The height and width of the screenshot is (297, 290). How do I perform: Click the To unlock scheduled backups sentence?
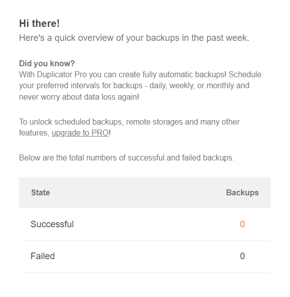pos(129,127)
